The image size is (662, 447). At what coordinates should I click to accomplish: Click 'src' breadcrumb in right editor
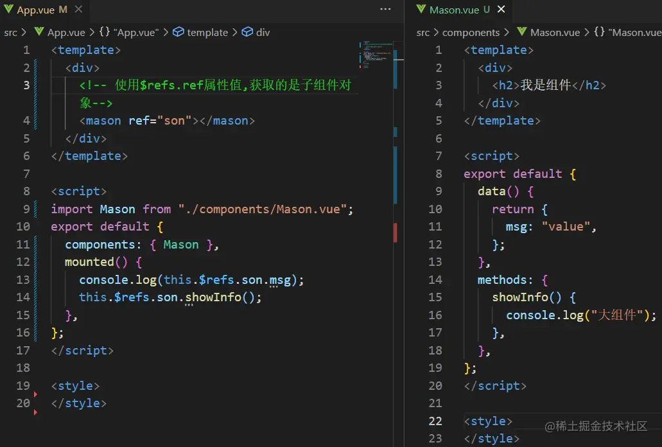coord(423,33)
